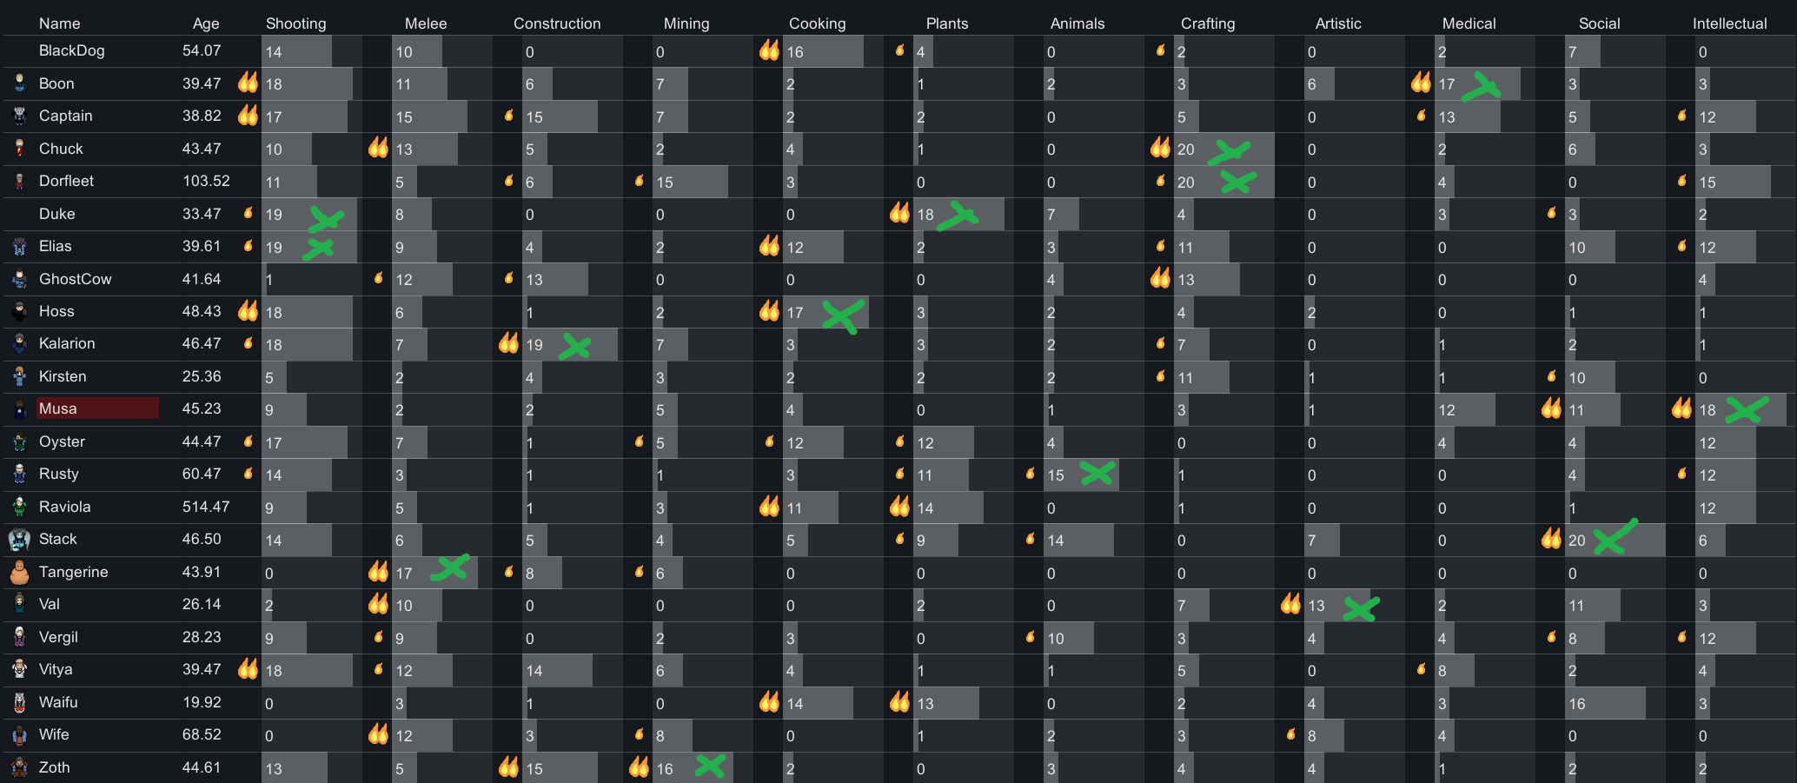
Task: Click Dorfleet's small portrait icon
Action: pos(20,181)
